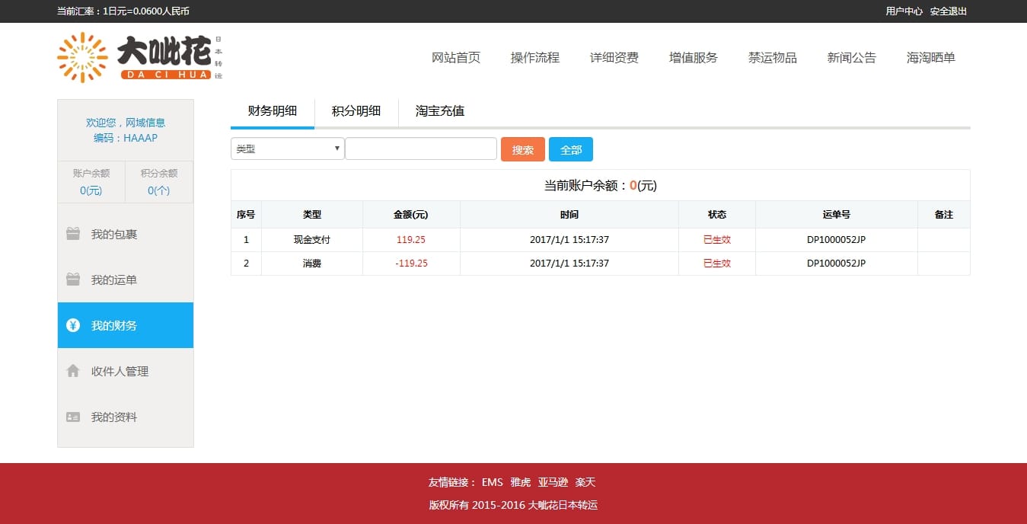Screen dimensions: 1027x524
Task: Click 已生效 status in the 消费 row
Action: pos(717,263)
